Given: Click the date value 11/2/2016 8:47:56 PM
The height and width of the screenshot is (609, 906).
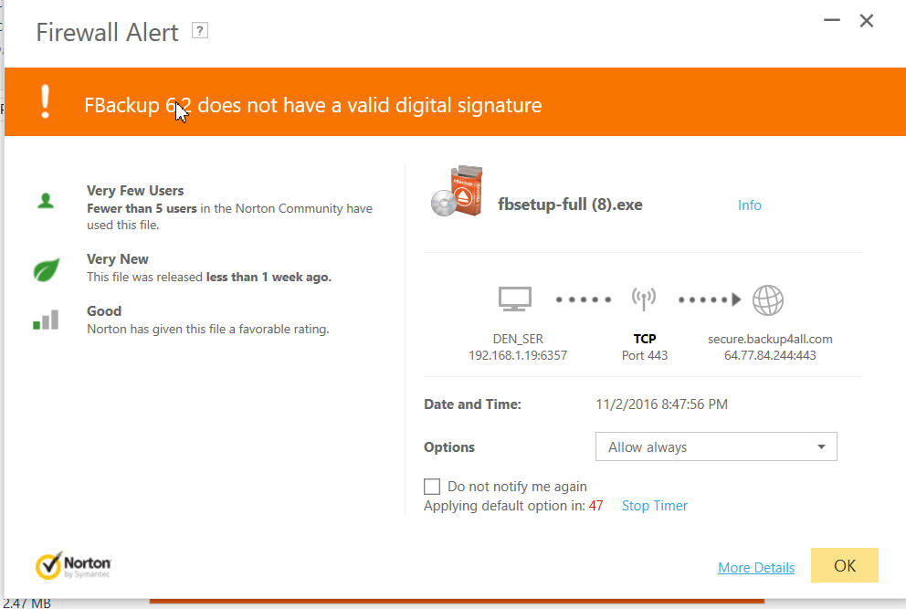Looking at the screenshot, I should click(x=661, y=404).
